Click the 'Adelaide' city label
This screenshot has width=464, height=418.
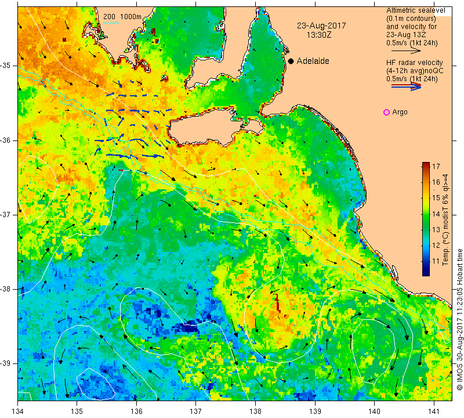pos(313,61)
